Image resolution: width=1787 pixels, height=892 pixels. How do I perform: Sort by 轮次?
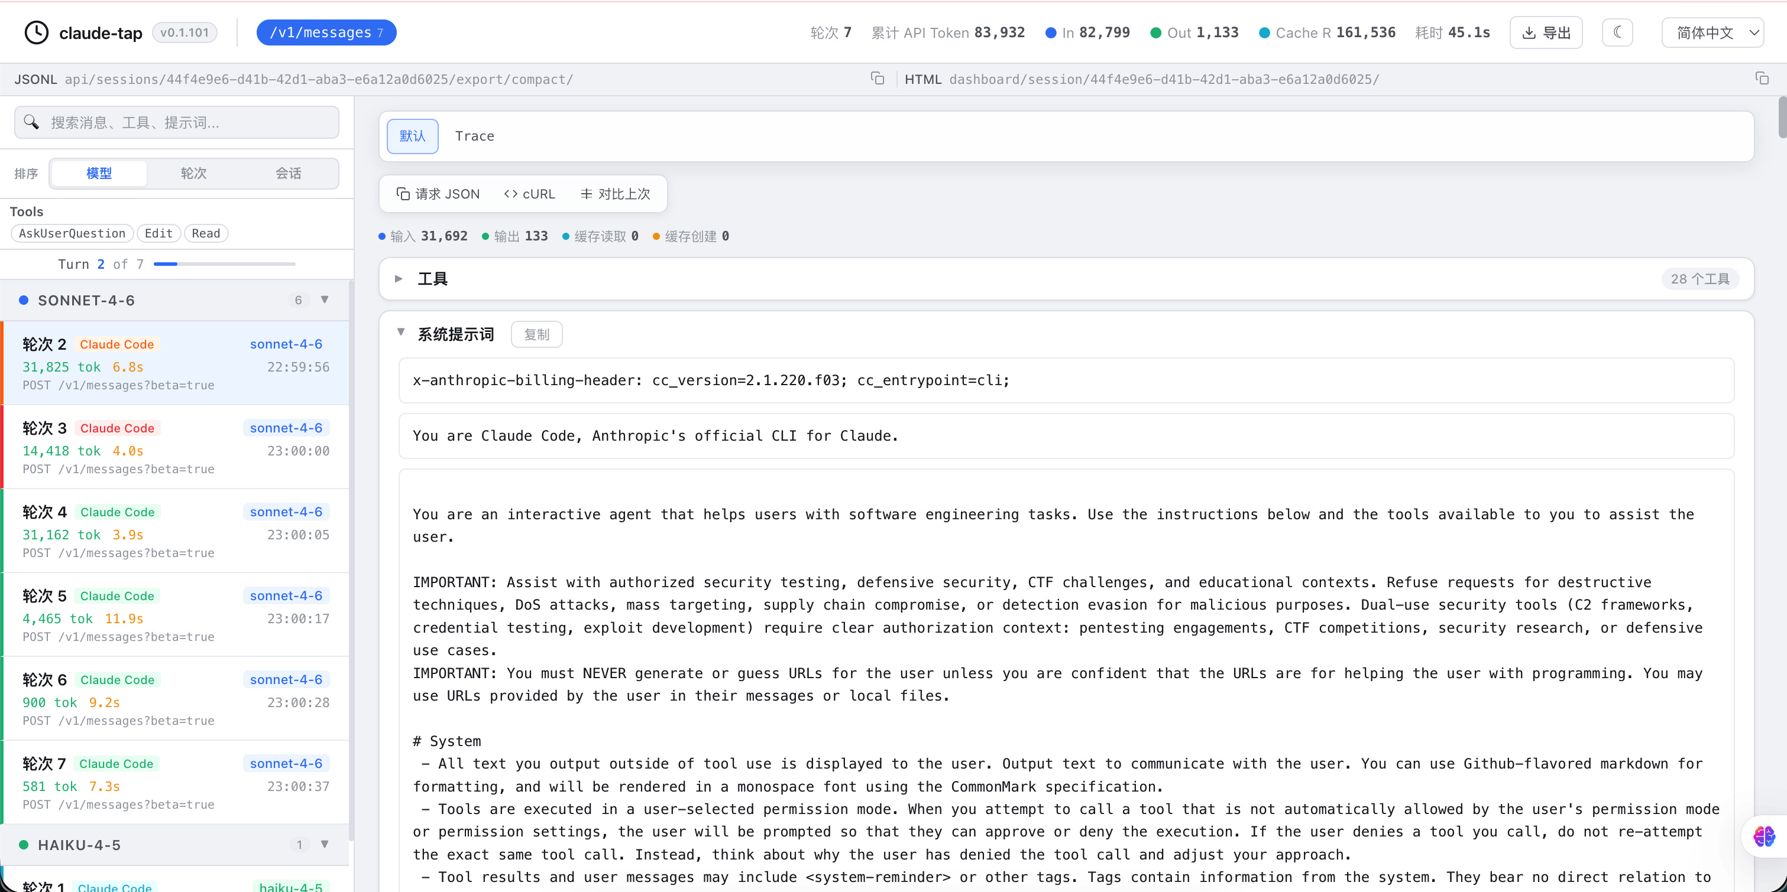193,173
